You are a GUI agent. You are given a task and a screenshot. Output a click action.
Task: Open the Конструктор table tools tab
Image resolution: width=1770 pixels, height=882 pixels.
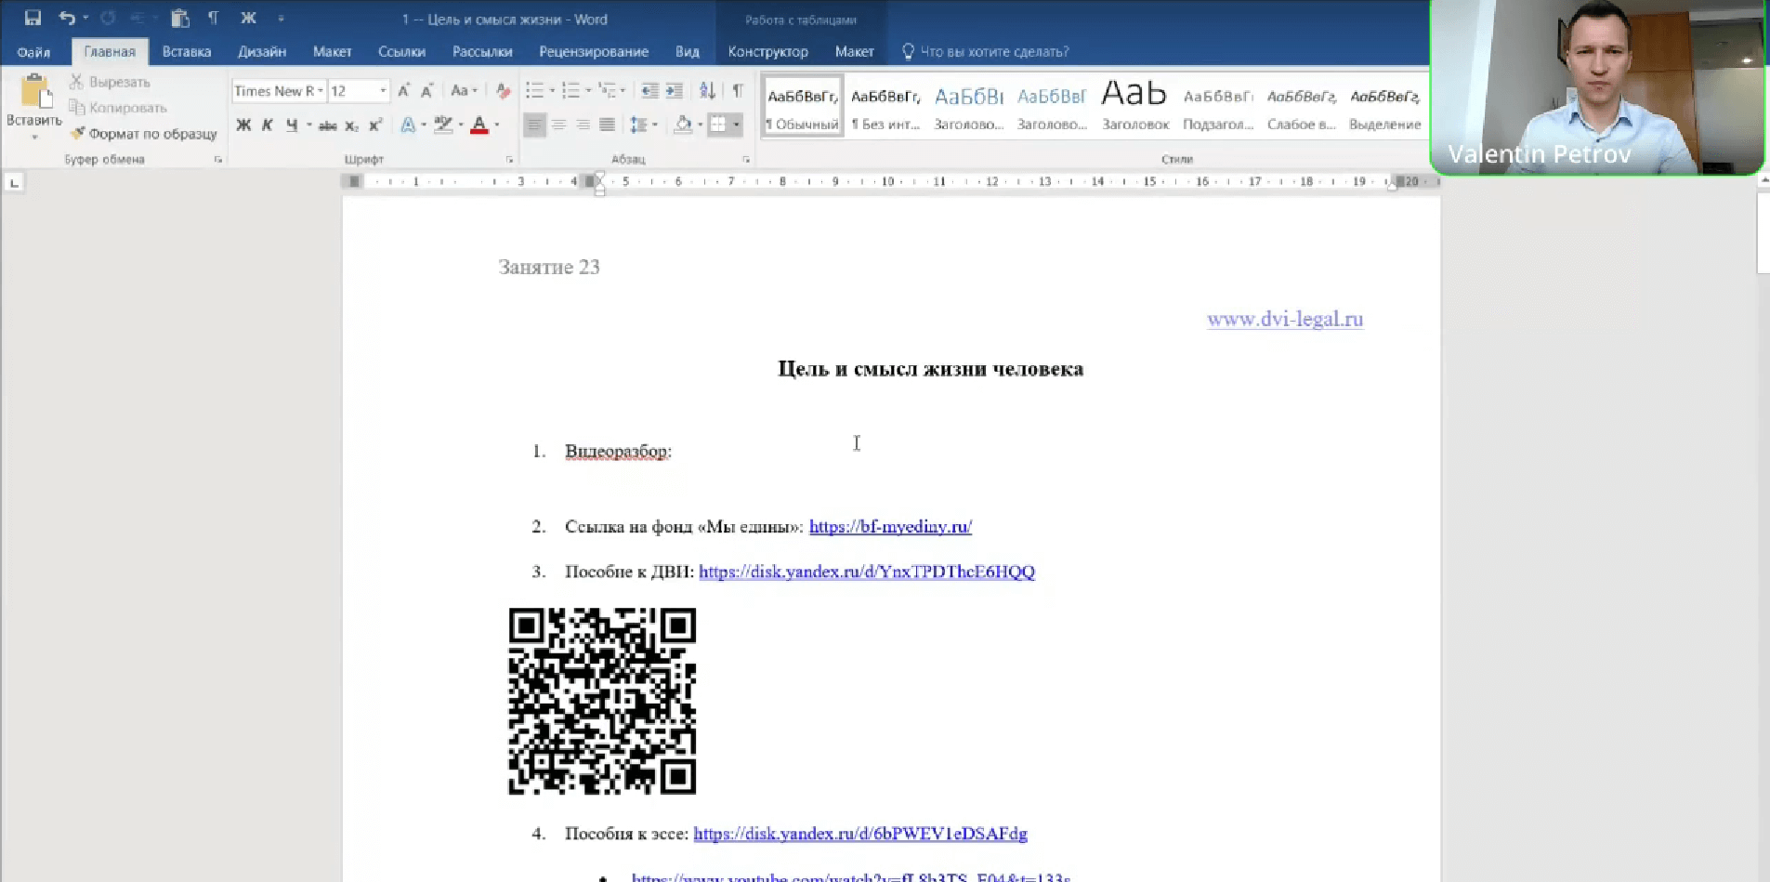pyautogui.click(x=767, y=52)
